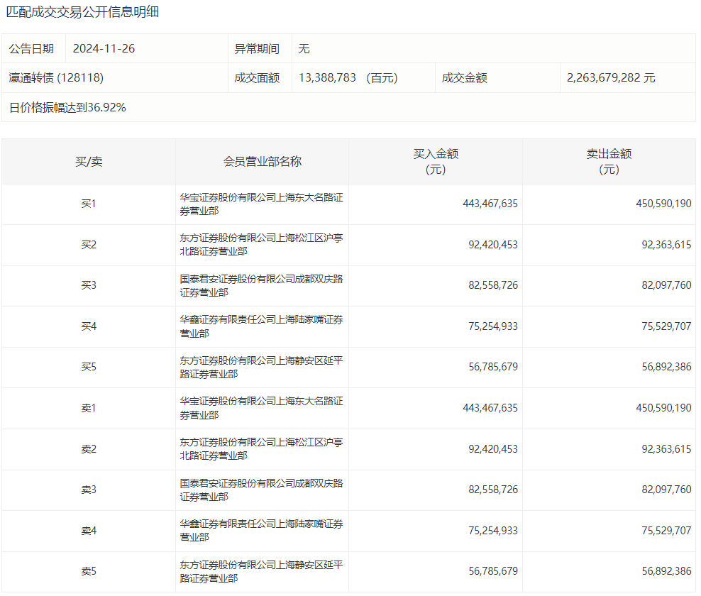The image size is (701, 596).
Task: Open 国泰君安成都双庆路 branch in 买3 row
Action: pyautogui.click(x=261, y=285)
